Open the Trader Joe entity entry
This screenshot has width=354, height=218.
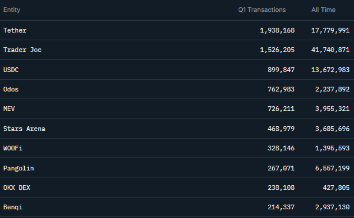22,50
